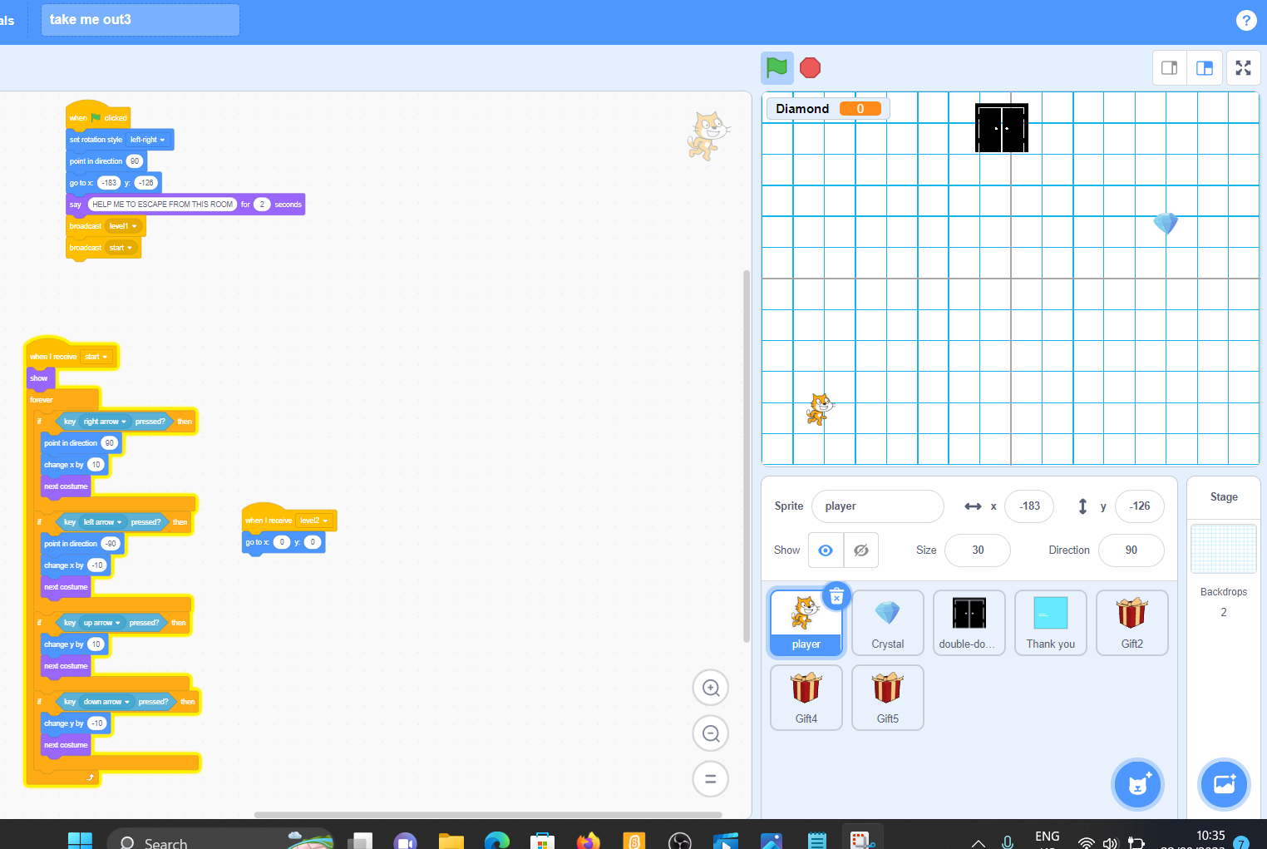Enter full screen stage mode
1267x849 pixels.
tap(1243, 67)
